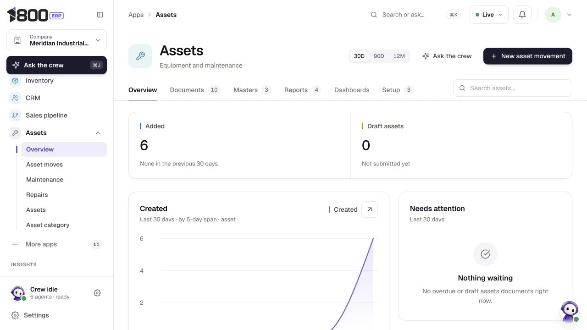Click Ask the crew in page header
The width and height of the screenshot is (587, 330).
(447, 56)
